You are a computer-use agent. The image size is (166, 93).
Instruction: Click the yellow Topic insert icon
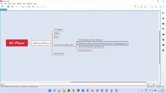[x=23, y=7]
